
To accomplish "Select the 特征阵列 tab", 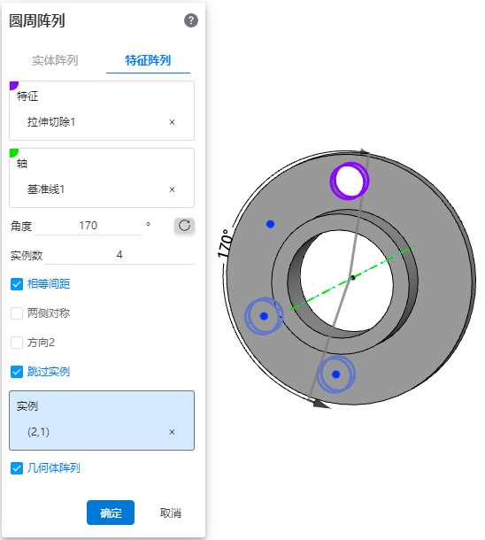I will [x=148, y=60].
